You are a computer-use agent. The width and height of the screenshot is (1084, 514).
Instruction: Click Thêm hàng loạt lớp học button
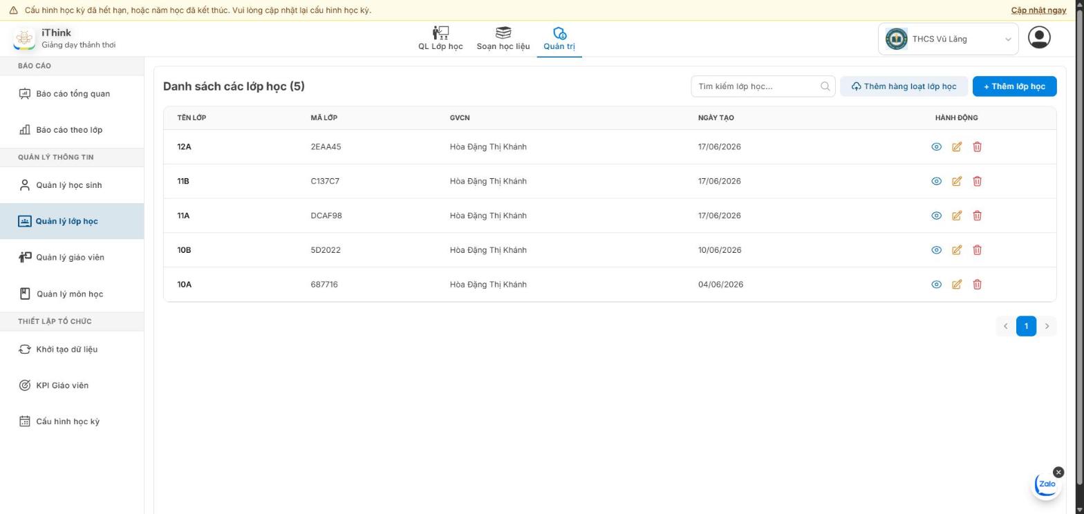tap(904, 86)
